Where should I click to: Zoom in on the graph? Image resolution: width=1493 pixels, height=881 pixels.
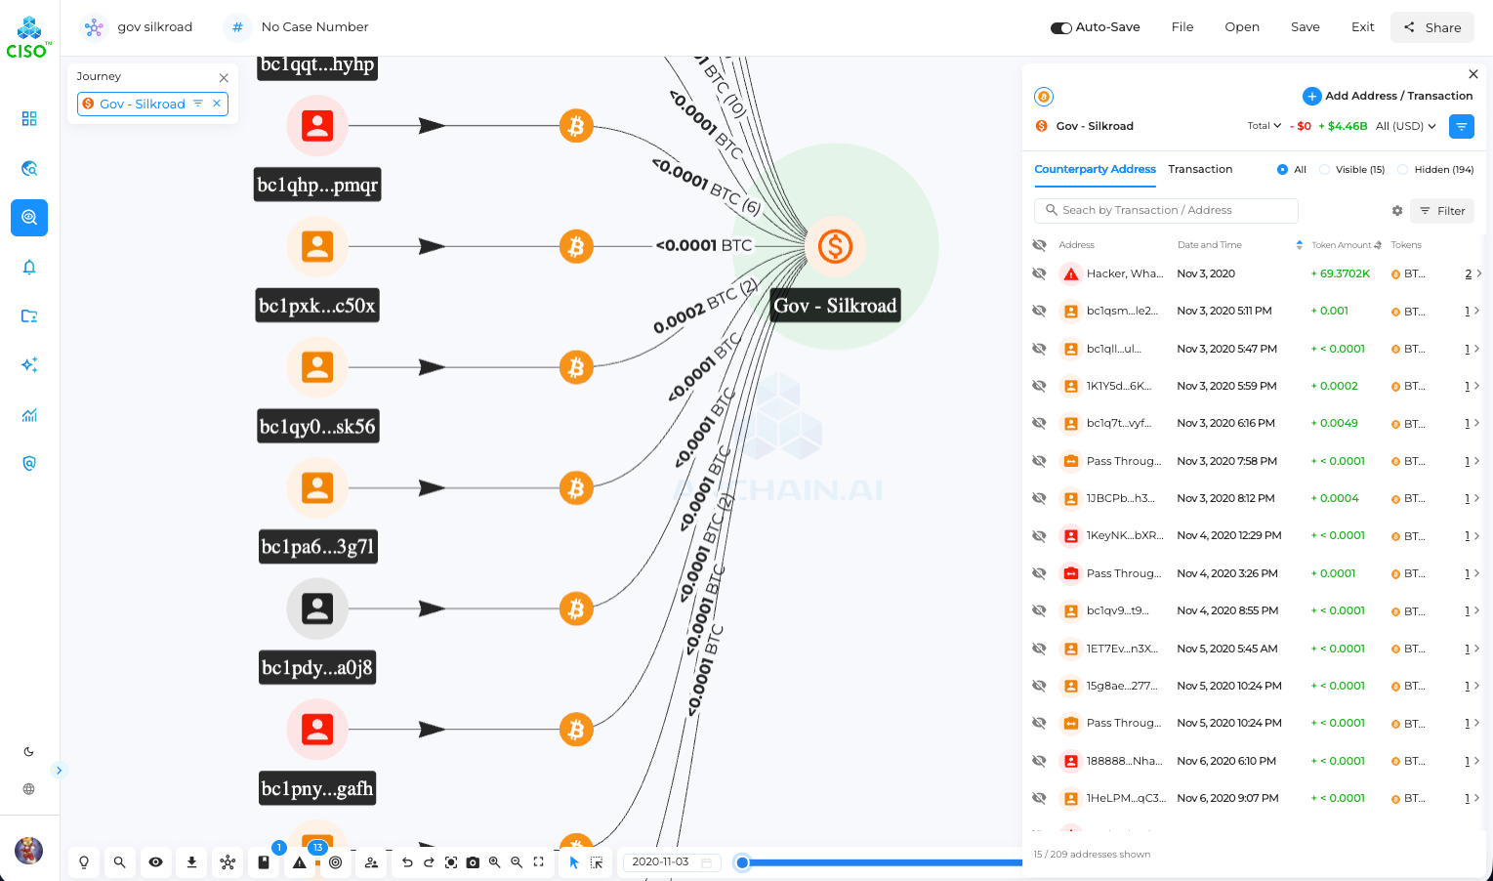pyautogui.click(x=495, y=862)
